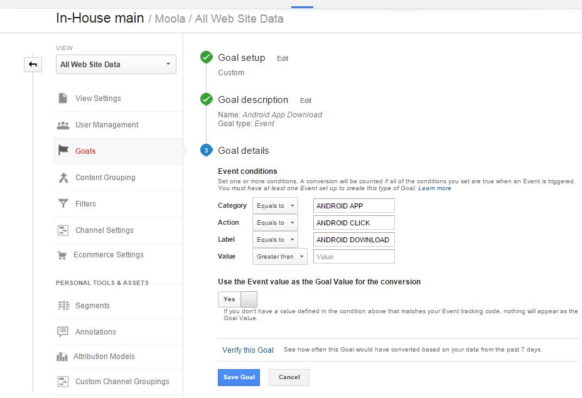Click the User Management people icon
This screenshot has width=582, height=398.
tap(63, 125)
